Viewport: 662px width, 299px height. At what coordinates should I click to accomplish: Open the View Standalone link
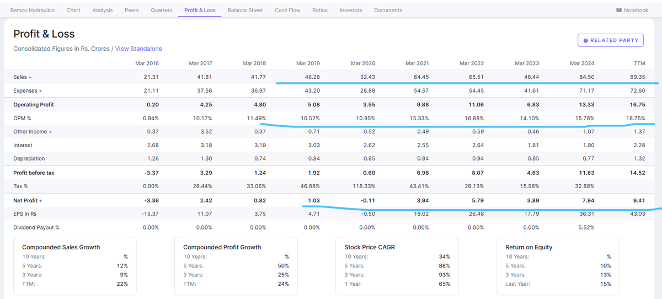pyautogui.click(x=138, y=49)
